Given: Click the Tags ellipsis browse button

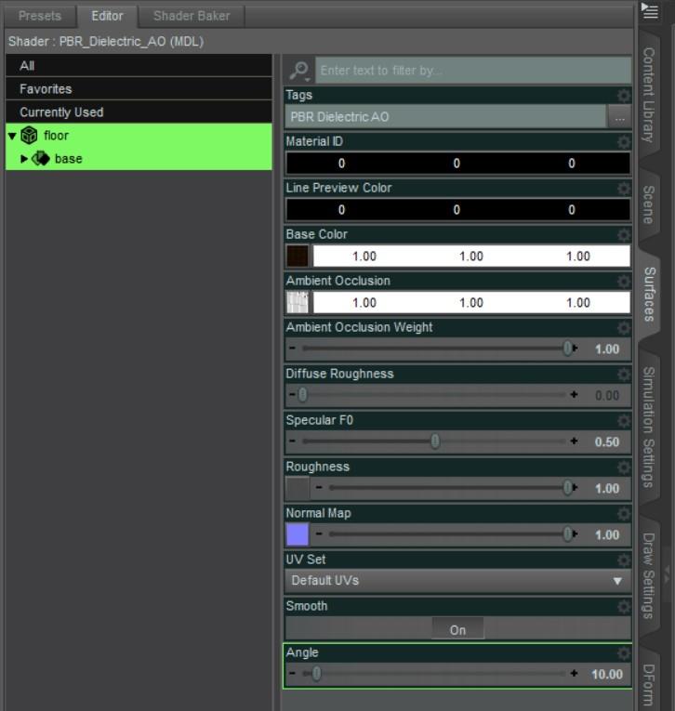Looking at the screenshot, I should [x=619, y=117].
